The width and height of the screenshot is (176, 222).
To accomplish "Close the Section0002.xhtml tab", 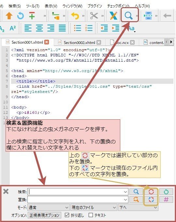I will point(99,42).
